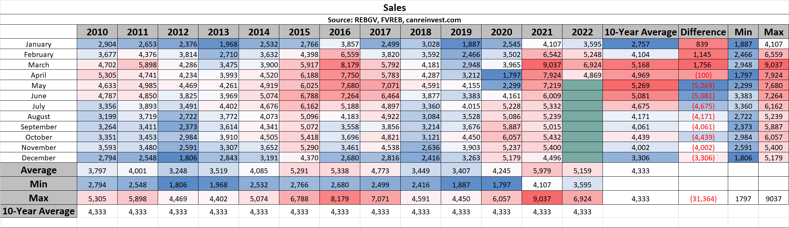Viewport: 789px width, 228px height.
Task: Select December 2012 sales cell
Action: point(178,158)
